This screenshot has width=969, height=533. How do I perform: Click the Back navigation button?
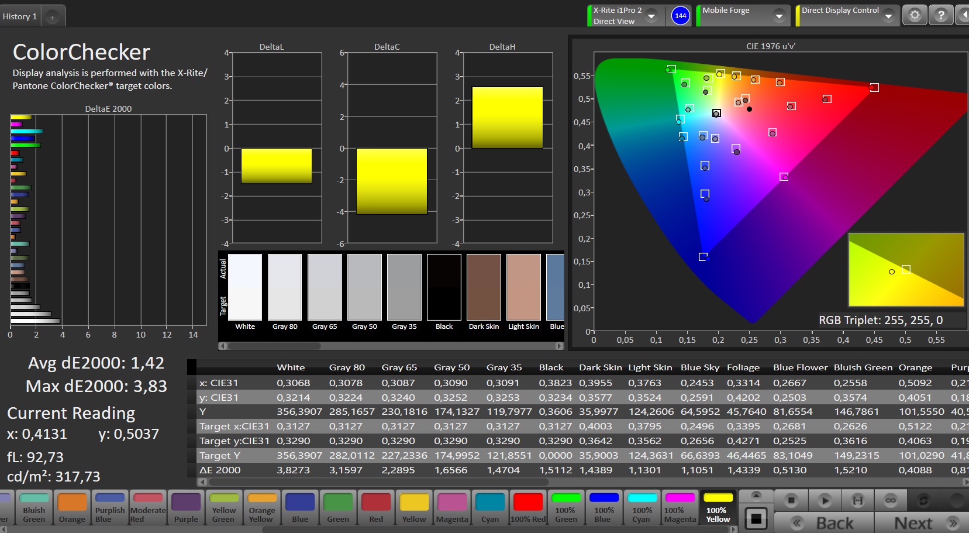[823, 523]
